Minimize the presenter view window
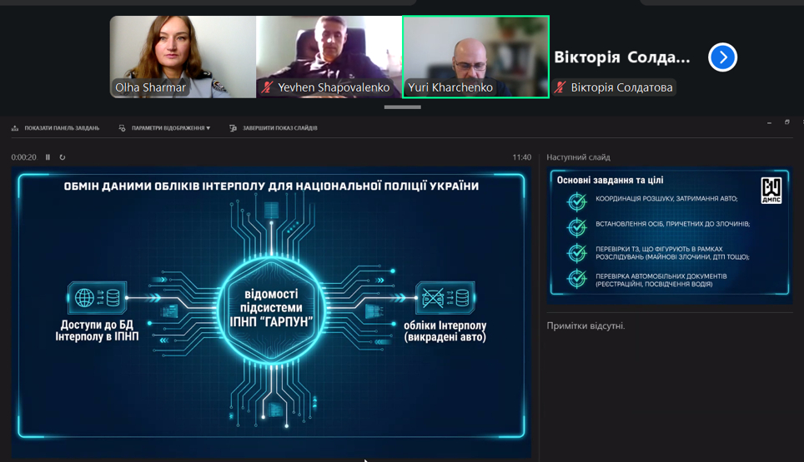The height and width of the screenshot is (462, 804). (x=769, y=123)
